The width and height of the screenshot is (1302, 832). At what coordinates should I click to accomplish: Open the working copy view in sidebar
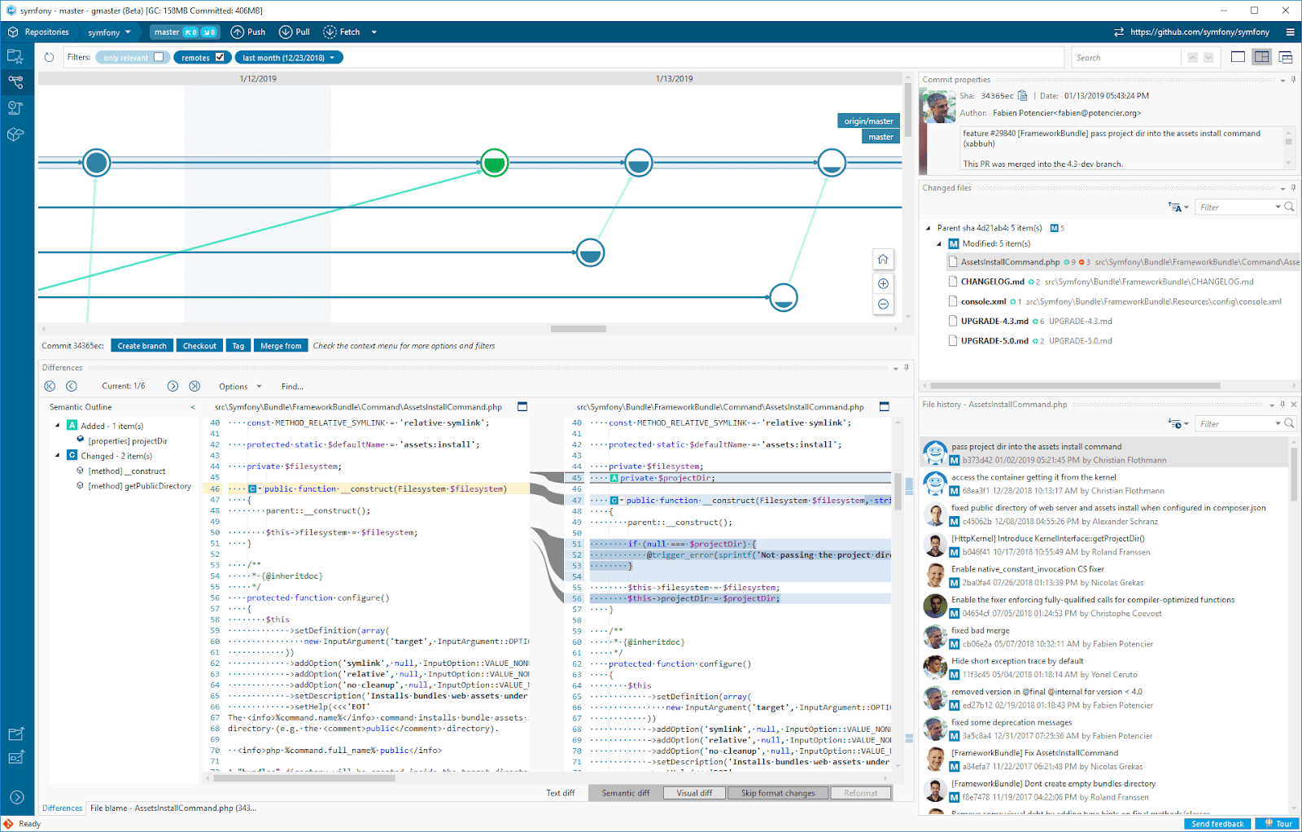pos(15,56)
